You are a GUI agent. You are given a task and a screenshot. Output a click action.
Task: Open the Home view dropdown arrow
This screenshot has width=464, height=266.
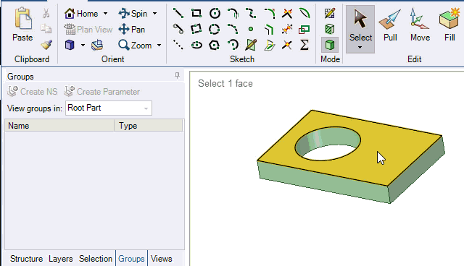(x=106, y=14)
